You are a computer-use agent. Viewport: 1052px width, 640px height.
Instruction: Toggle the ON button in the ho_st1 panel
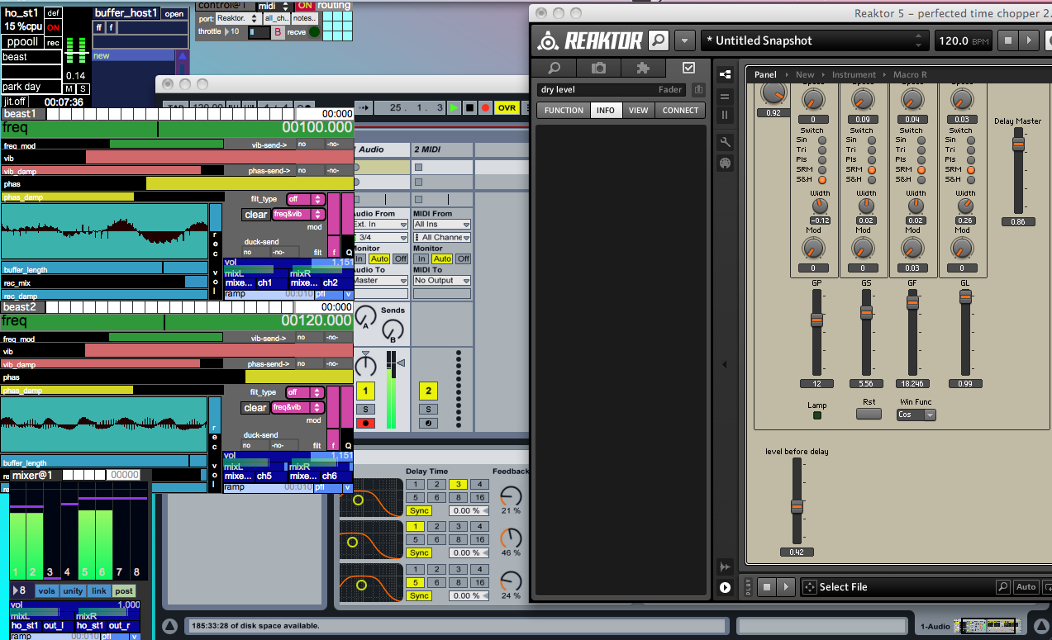(54, 27)
